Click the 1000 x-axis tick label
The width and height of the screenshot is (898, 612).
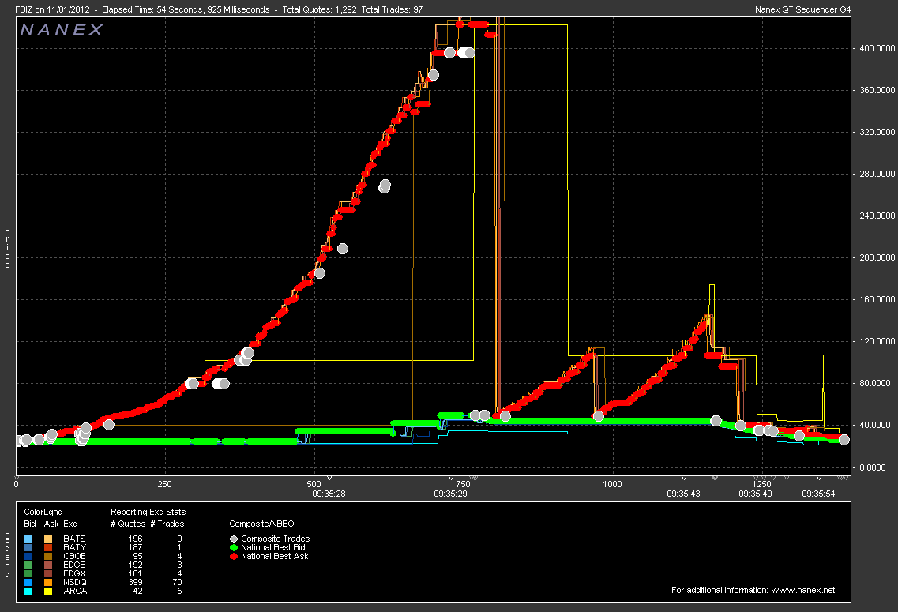pos(612,484)
